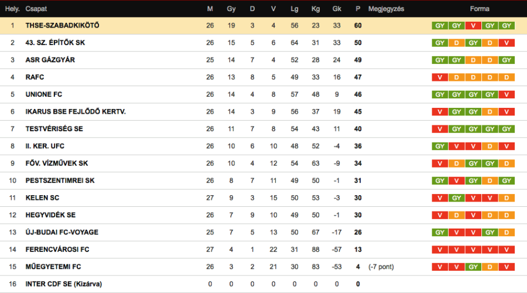The height and width of the screenshot is (293, 527).
Task: Click the HEGYVIDÉK SE team name
Action: [50, 215]
